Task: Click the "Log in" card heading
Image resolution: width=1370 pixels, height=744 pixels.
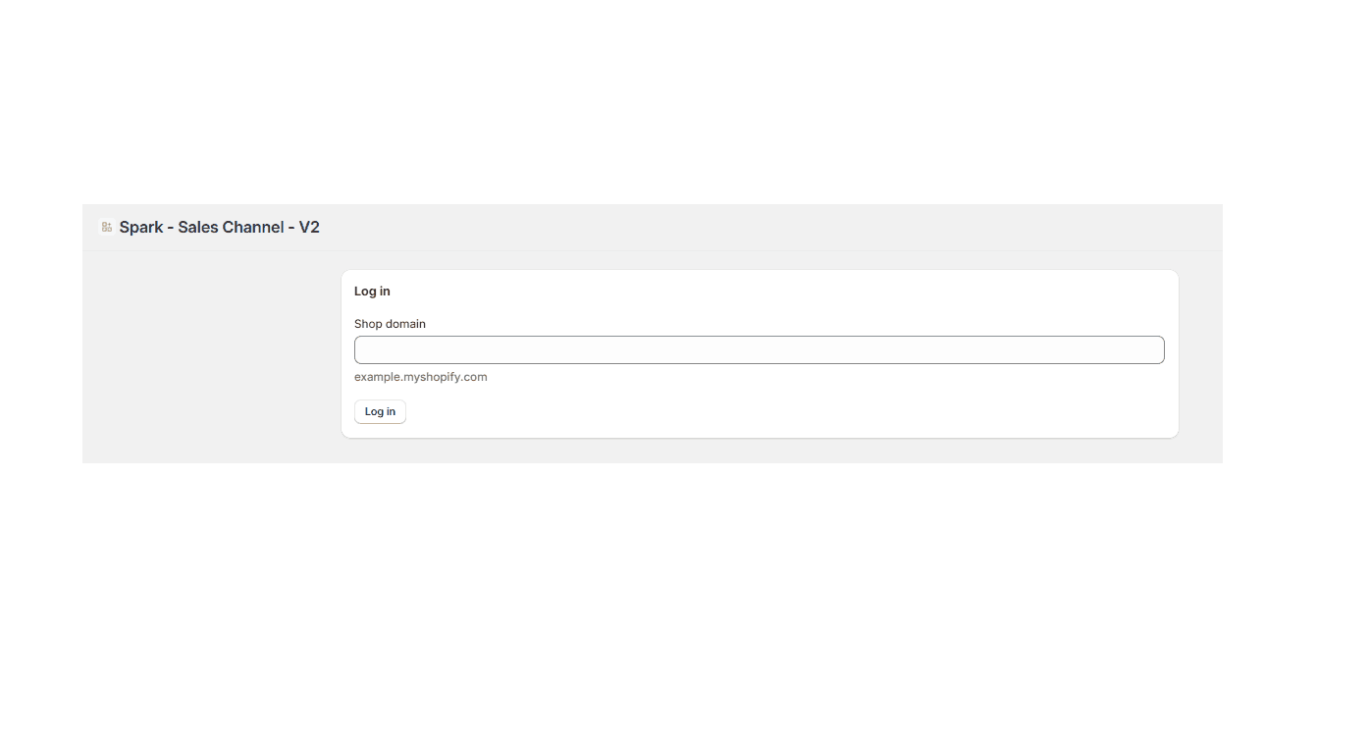Action: 372,292
